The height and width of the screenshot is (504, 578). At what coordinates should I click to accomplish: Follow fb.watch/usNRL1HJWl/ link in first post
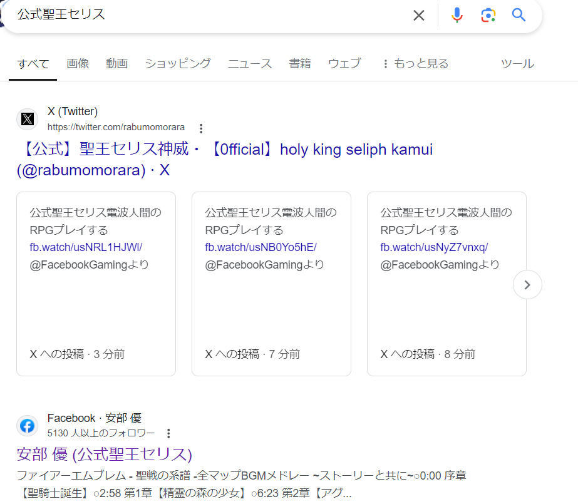[86, 247]
